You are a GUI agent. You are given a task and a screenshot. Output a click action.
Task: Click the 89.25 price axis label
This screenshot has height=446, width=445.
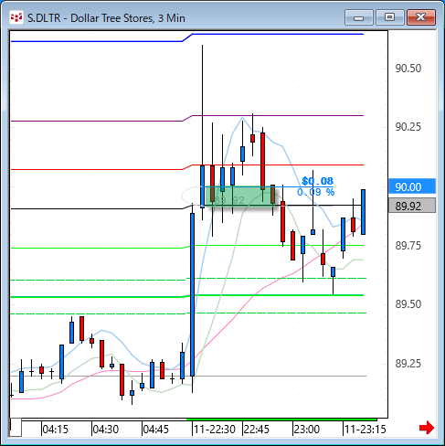(x=408, y=363)
